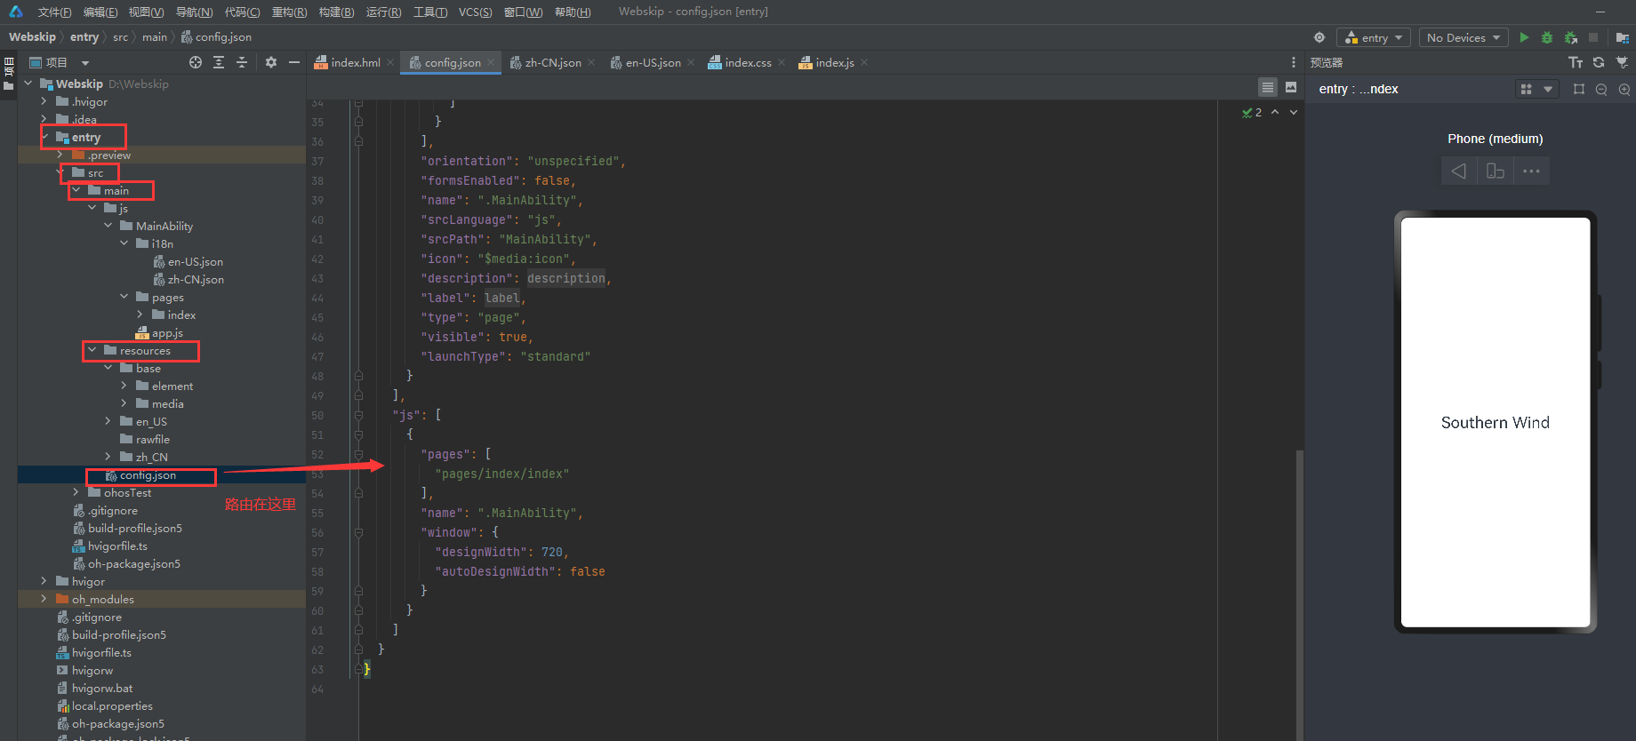Image resolution: width=1636 pixels, height=741 pixels.
Task: Open the editor tabs three-dot menu
Action: click(x=1294, y=62)
